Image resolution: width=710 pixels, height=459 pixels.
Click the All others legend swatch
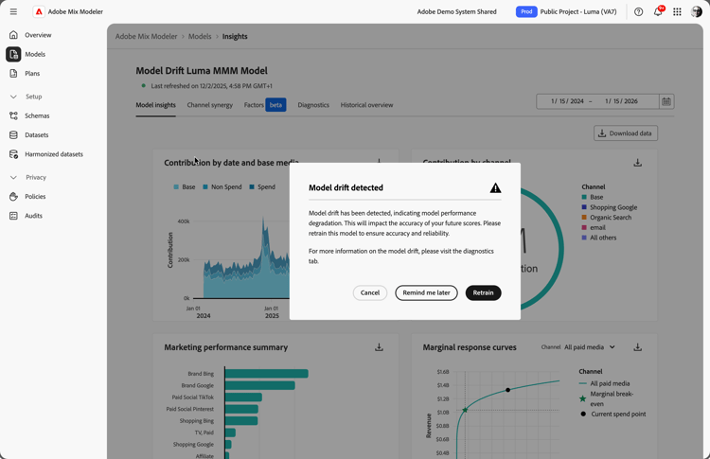coord(584,238)
